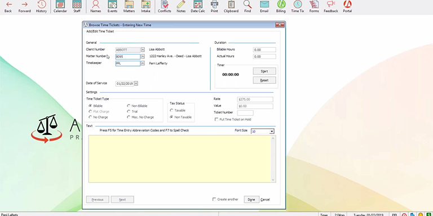
Task: Click the Billable Hours field
Action: [264, 50]
